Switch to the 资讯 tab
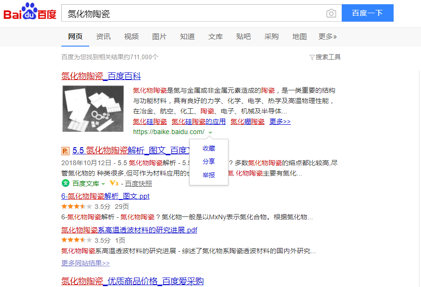The height and width of the screenshot is (287, 421). [x=103, y=37]
